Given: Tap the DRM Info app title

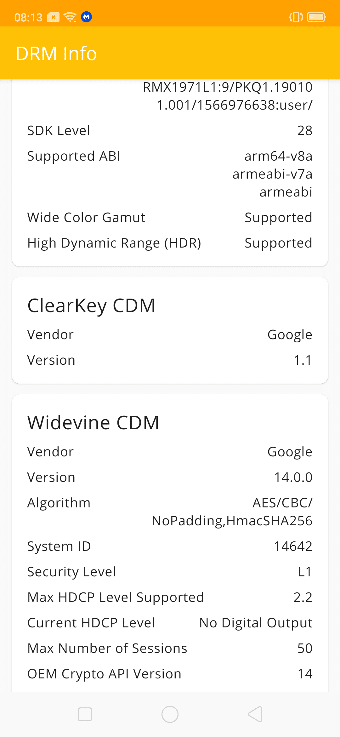Looking at the screenshot, I should [x=56, y=53].
